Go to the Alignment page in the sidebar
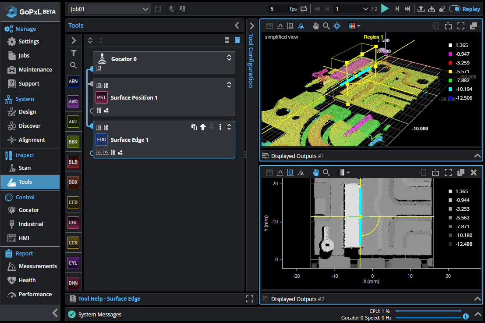The image size is (485, 323). (32, 140)
